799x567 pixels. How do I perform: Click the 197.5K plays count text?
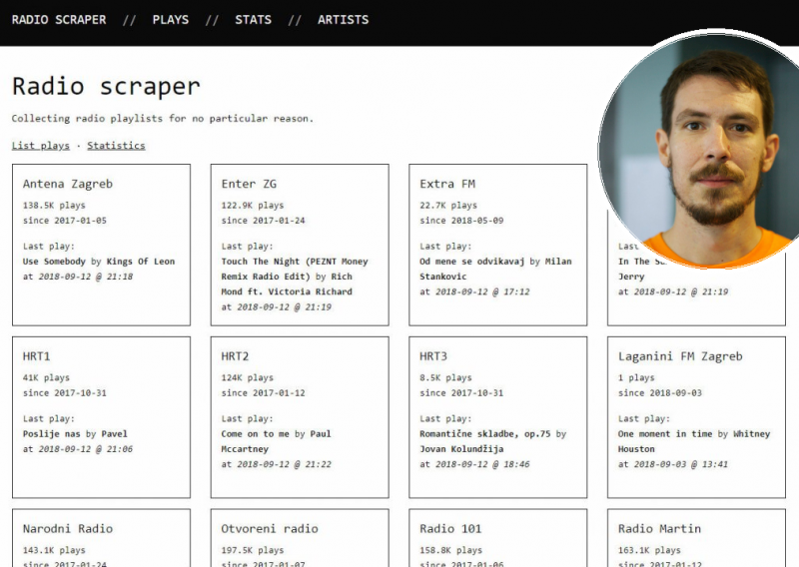coord(253,550)
